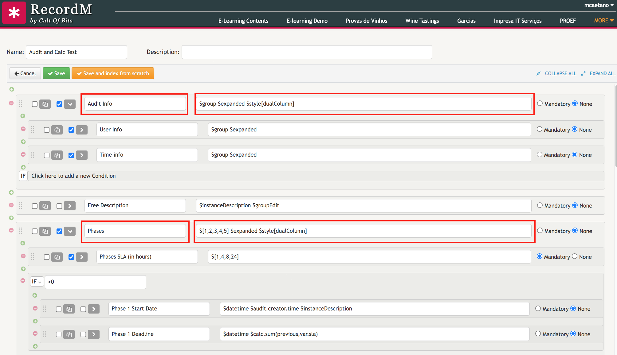This screenshot has width=617, height=355.
Task: Collapse the Phases group chevron
Action: coord(70,231)
